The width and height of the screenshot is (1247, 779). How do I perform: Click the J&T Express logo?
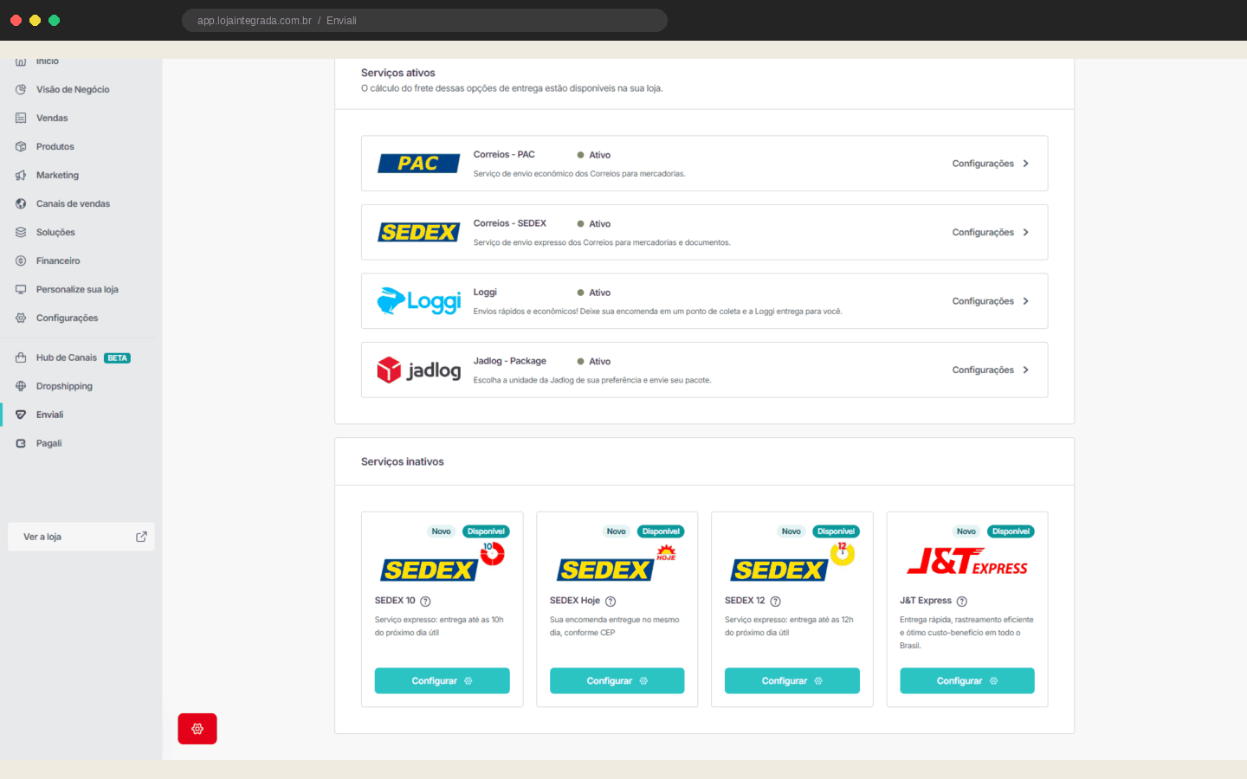[x=967, y=561]
